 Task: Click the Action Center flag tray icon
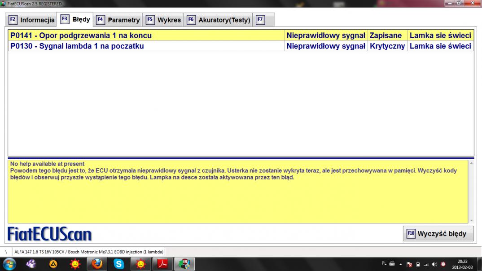pyautogui.click(x=409, y=264)
